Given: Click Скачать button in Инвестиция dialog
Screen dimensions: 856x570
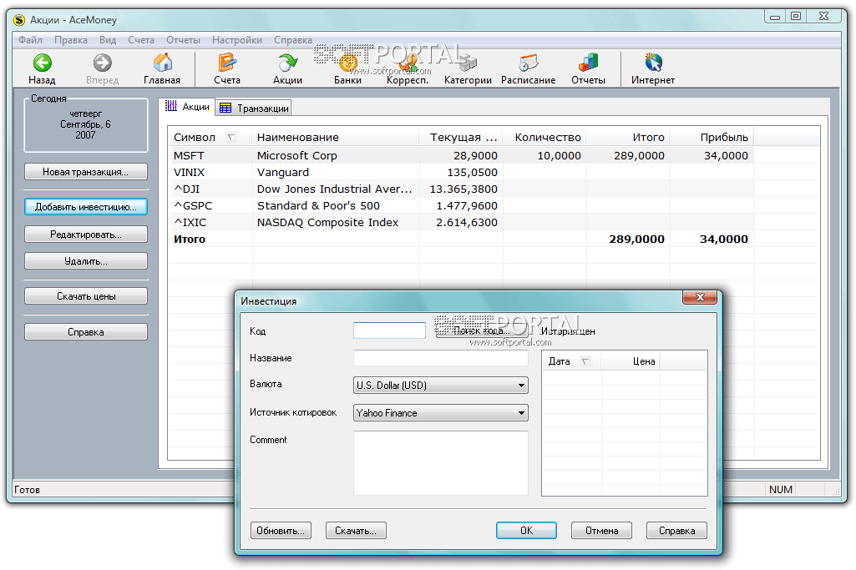Looking at the screenshot, I should click(x=356, y=531).
